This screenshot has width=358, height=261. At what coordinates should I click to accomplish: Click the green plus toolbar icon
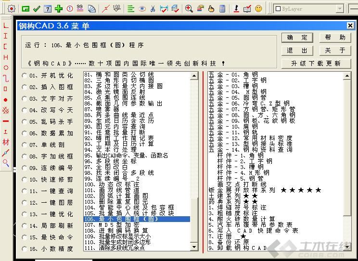click(58, 9)
